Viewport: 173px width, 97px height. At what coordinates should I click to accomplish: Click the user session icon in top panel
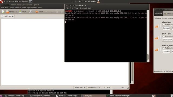point(98,1)
